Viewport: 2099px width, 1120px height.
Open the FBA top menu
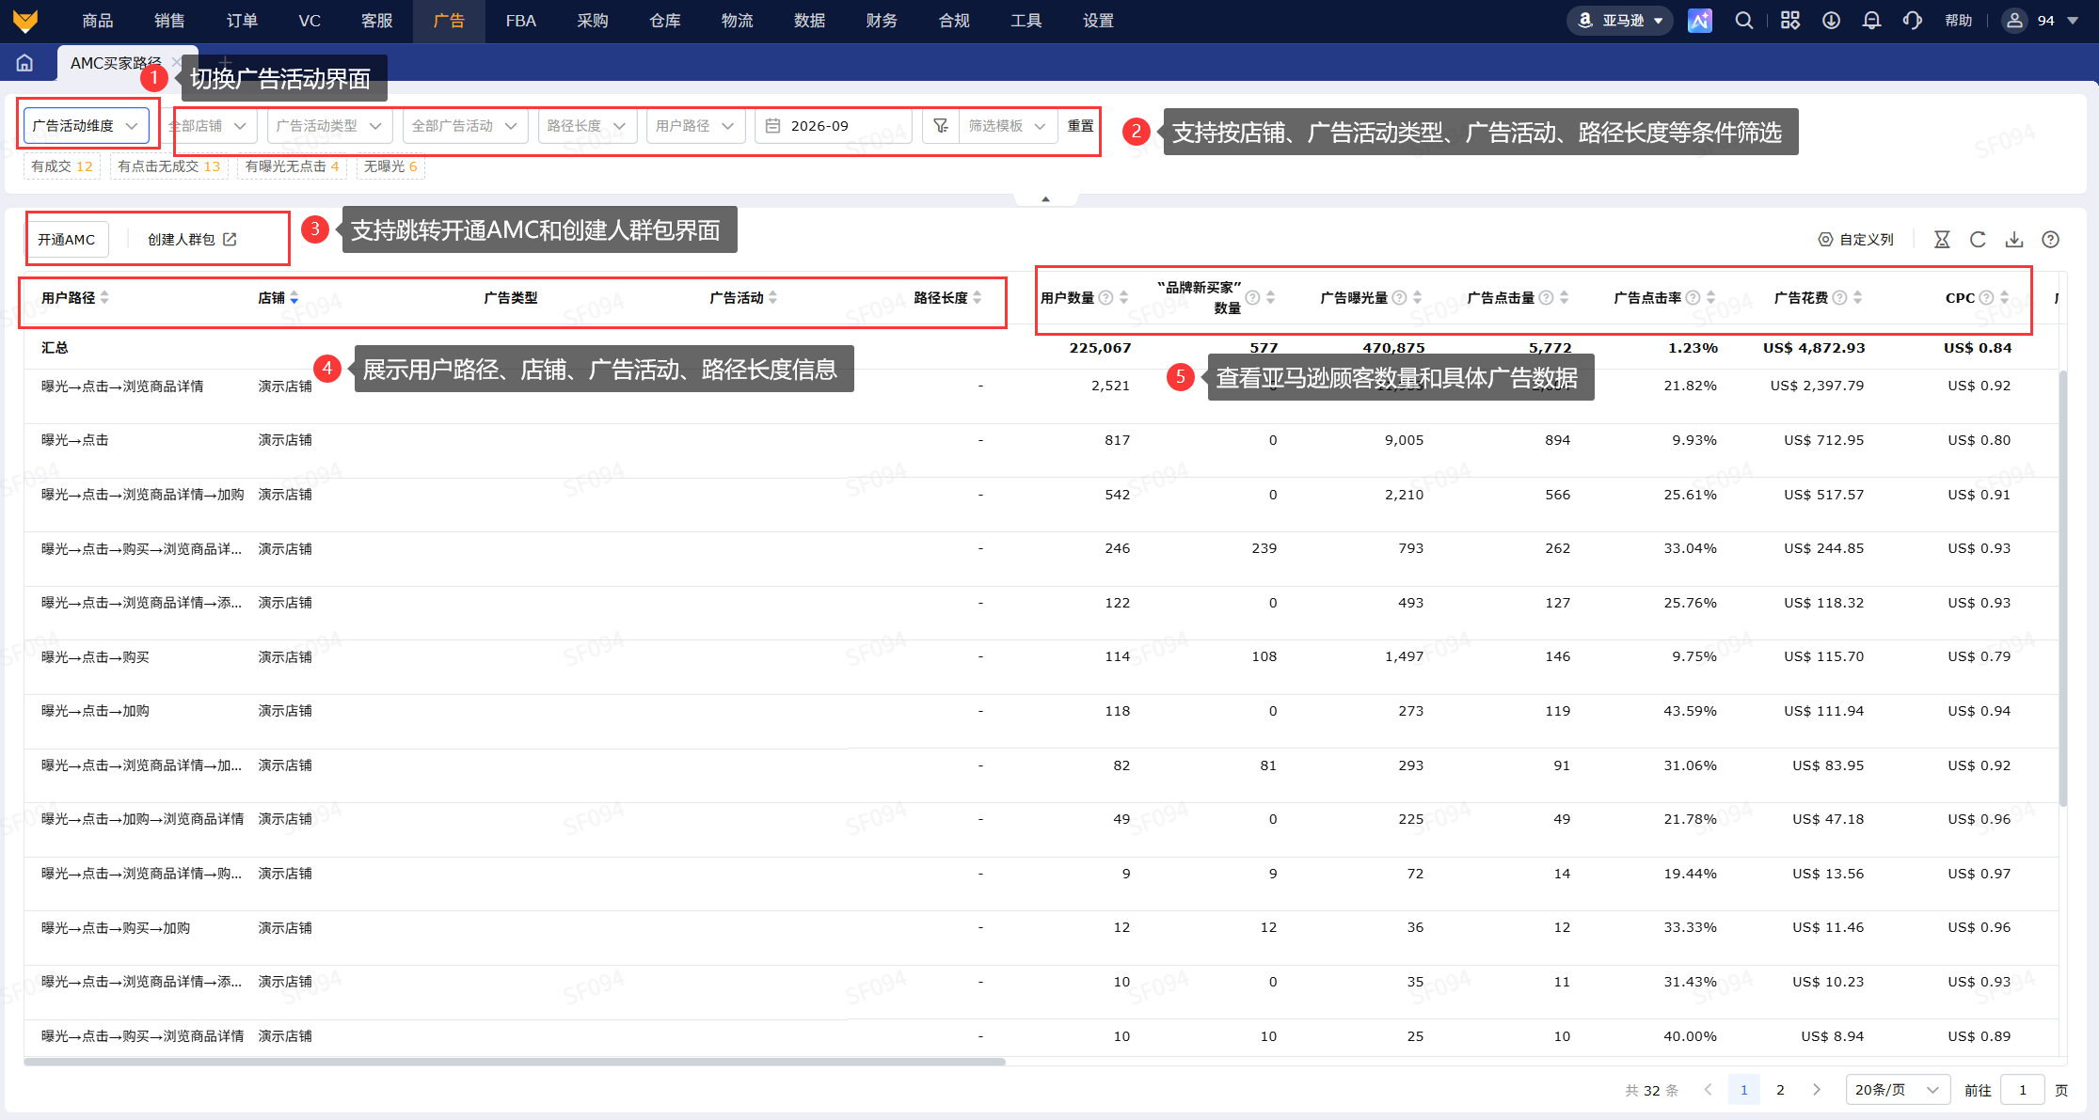tap(520, 21)
